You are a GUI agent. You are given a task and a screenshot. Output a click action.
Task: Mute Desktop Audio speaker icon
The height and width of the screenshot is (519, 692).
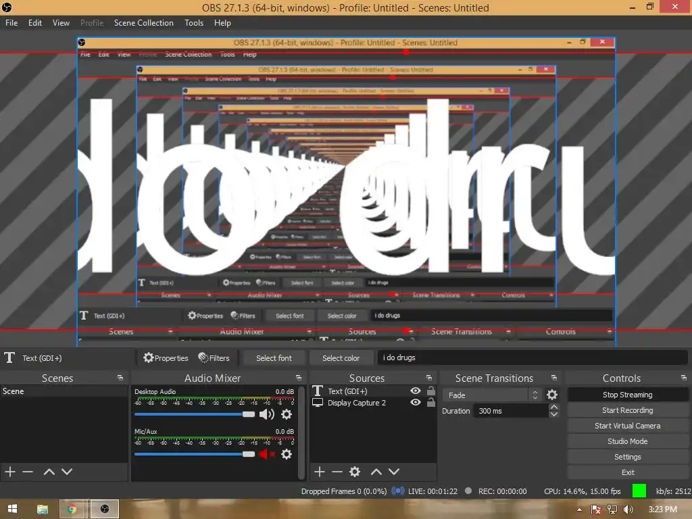point(266,414)
